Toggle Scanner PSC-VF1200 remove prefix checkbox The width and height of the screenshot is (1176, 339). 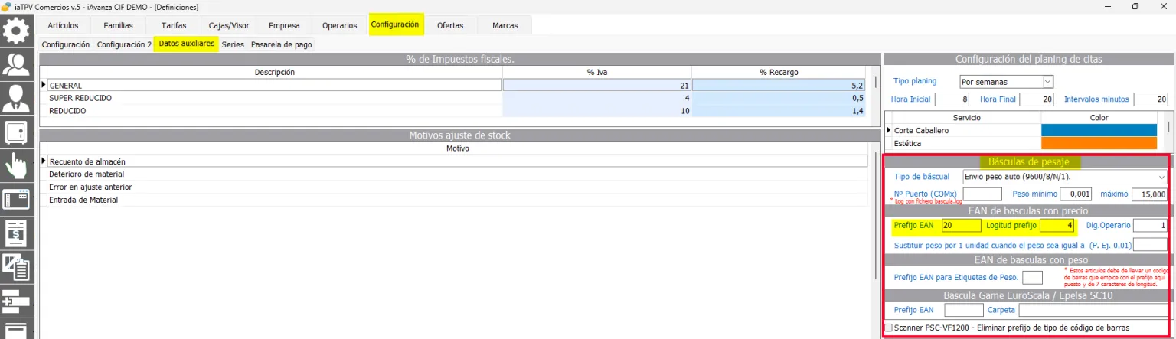tap(888, 328)
